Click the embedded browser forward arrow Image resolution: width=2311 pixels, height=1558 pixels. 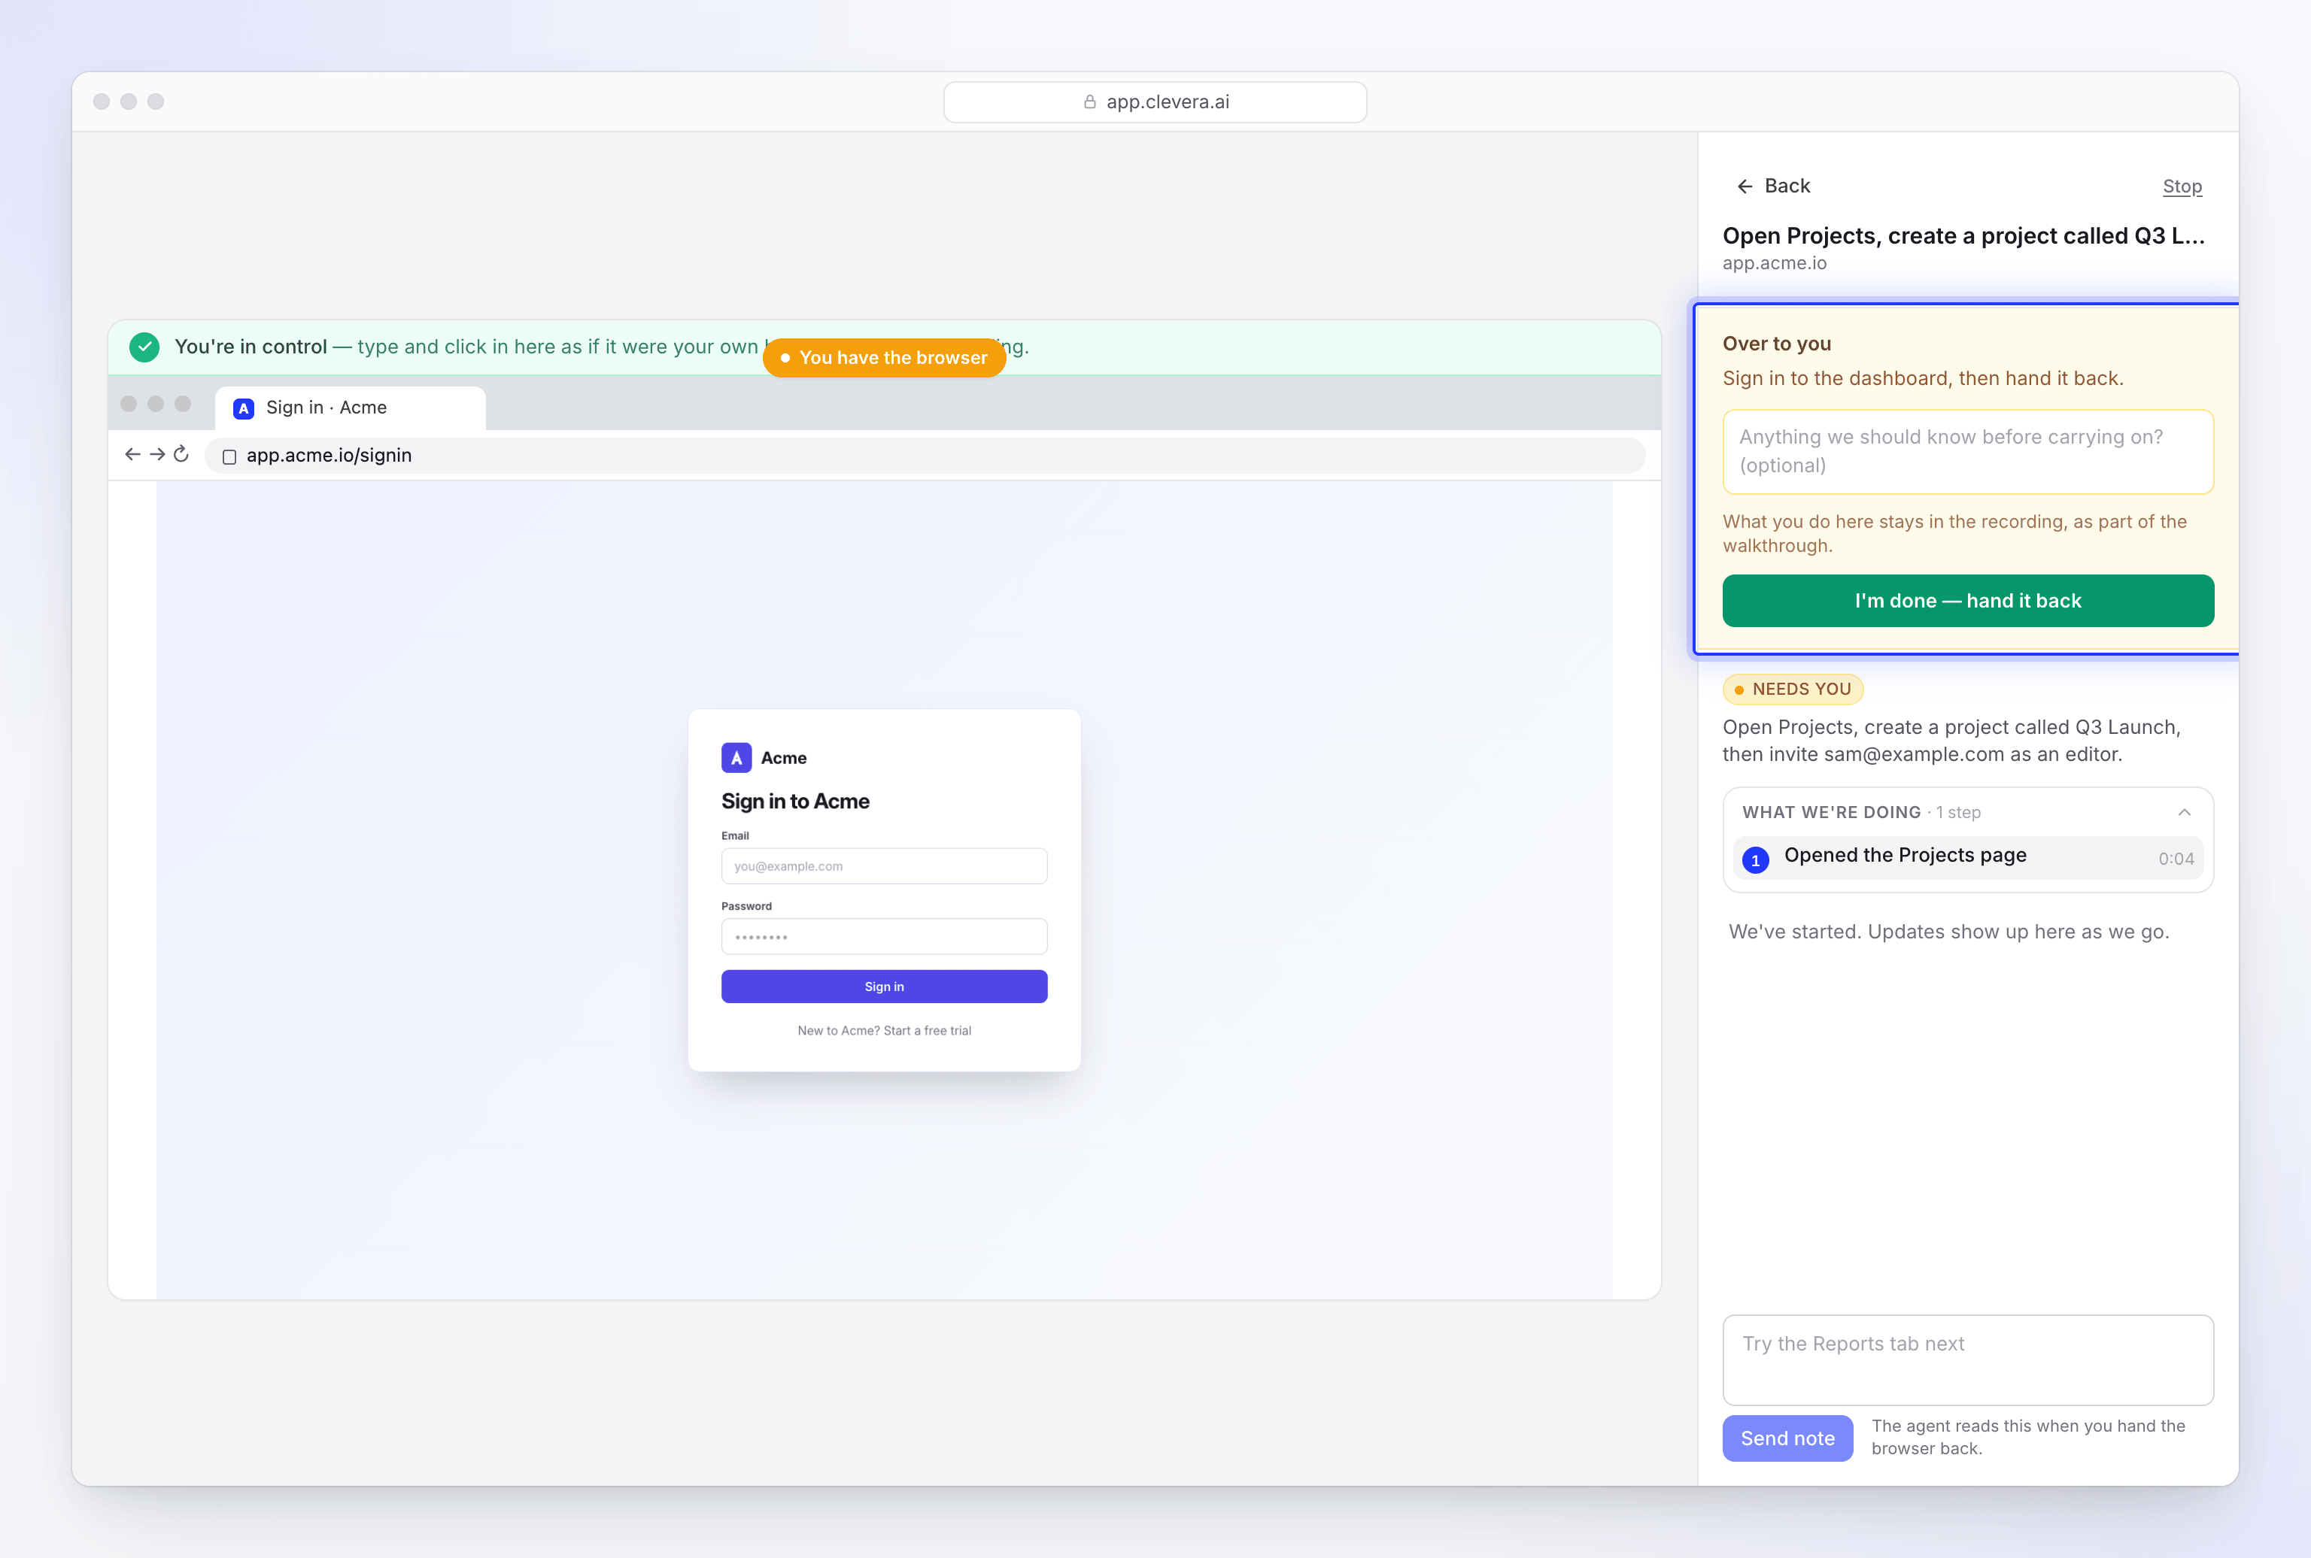tap(157, 454)
